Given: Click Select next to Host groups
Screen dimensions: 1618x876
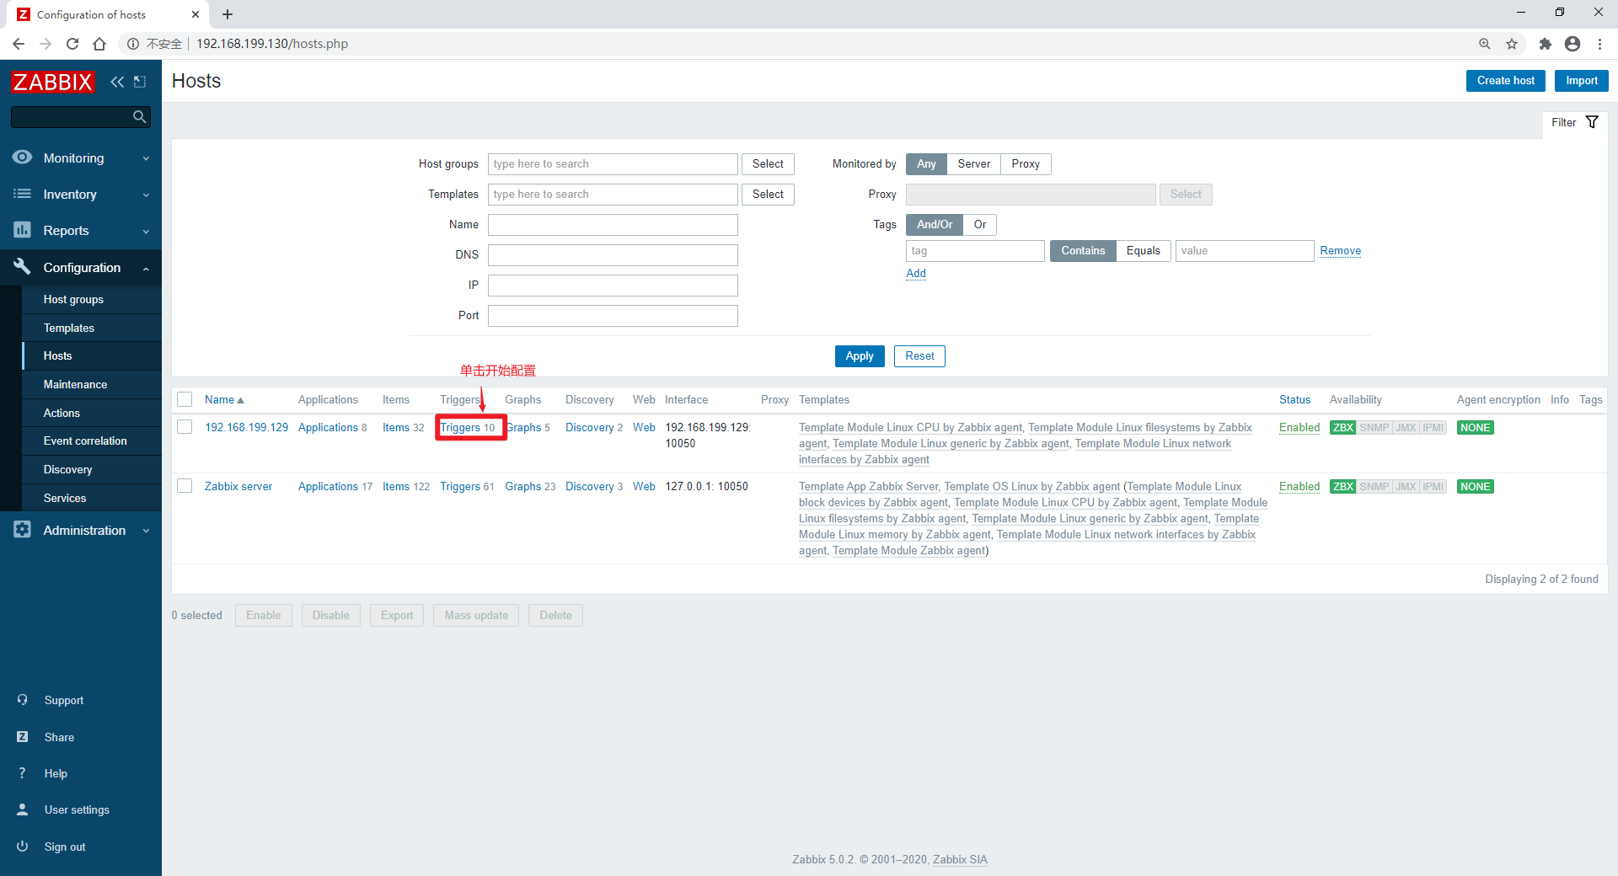Looking at the screenshot, I should 768,164.
